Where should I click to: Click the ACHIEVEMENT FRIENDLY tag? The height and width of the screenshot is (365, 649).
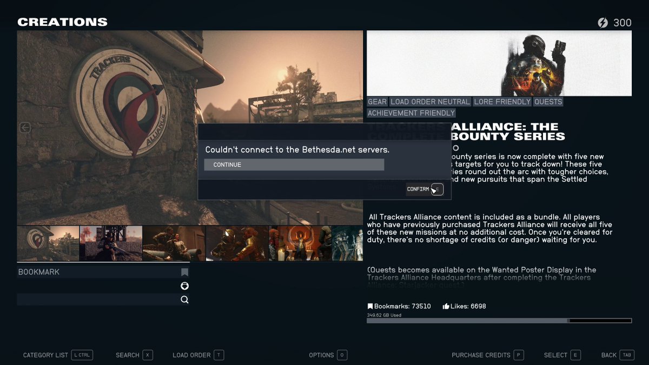(x=411, y=113)
